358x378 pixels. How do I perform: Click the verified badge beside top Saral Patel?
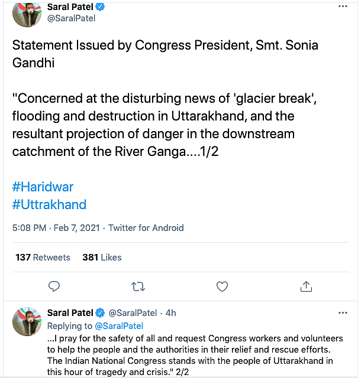click(100, 6)
